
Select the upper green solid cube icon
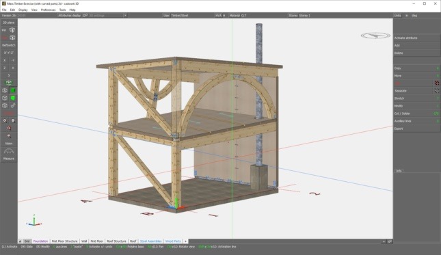pyautogui.click(x=13, y=90)
